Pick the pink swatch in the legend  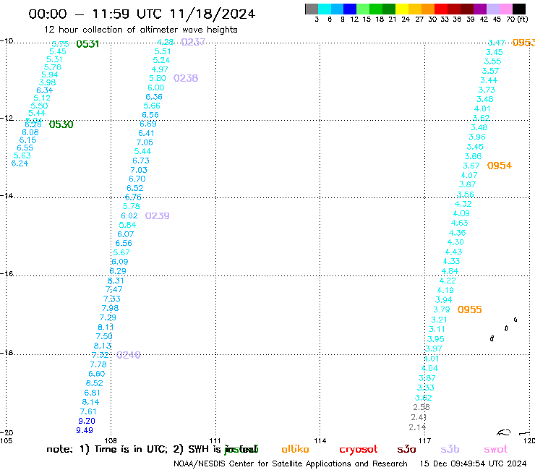[x=506, y=9]
